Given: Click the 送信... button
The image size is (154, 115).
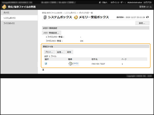Looking at the screenshot, I should coord(60,52).
